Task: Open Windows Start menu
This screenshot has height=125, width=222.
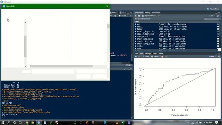Action: tap(3, 123)
